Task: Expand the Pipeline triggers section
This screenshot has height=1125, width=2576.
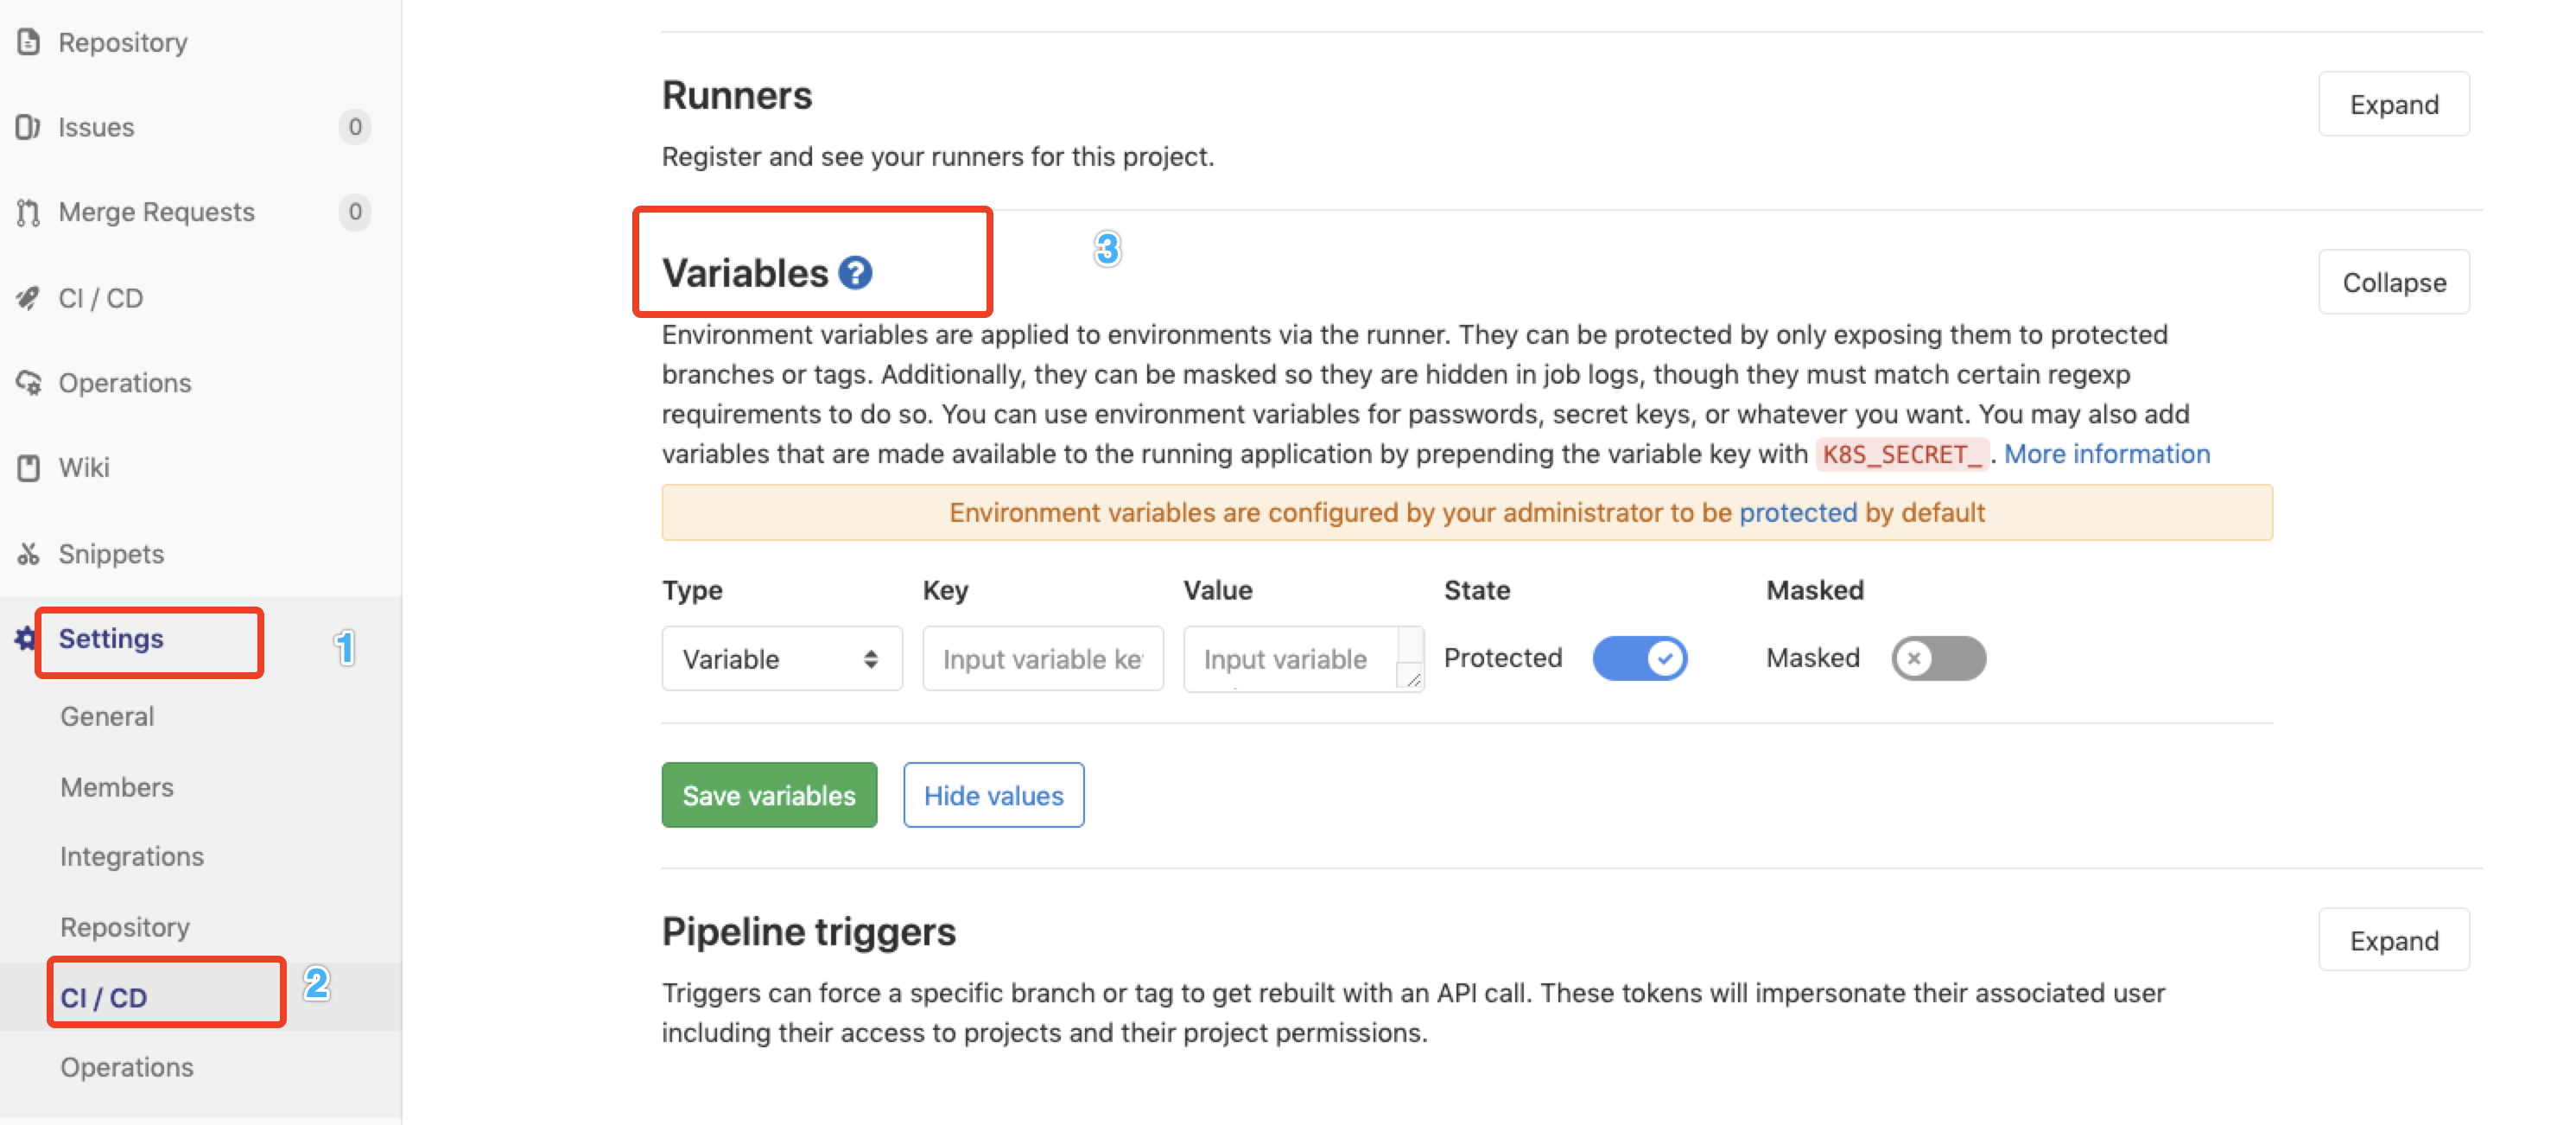Action: (2393, 940)
